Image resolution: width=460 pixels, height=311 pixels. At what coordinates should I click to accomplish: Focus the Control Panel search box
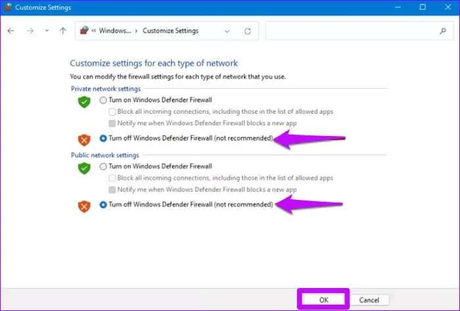tap(359, 31)
